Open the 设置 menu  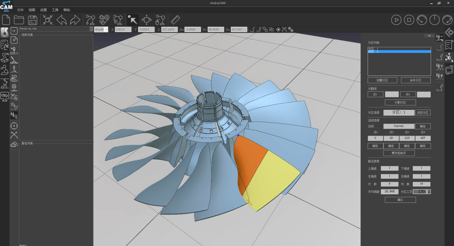[x=44, y=10]
